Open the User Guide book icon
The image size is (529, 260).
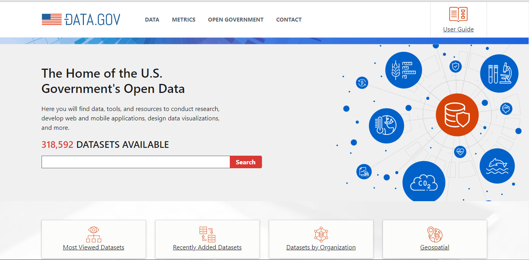458,14
